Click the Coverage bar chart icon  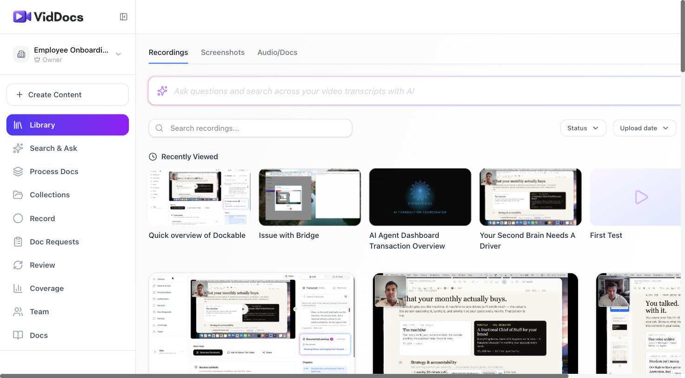point(18,288)
